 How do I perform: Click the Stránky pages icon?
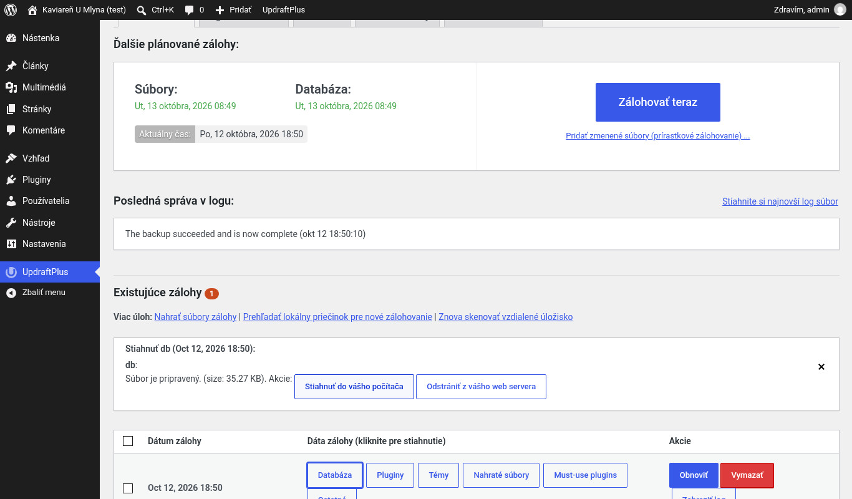[11, 109]
